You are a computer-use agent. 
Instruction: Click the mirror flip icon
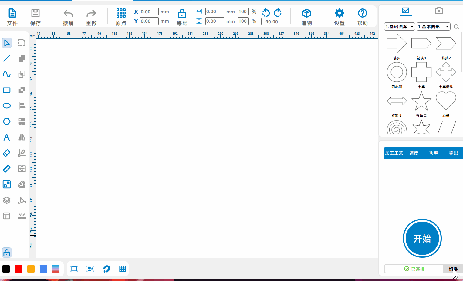22,137
